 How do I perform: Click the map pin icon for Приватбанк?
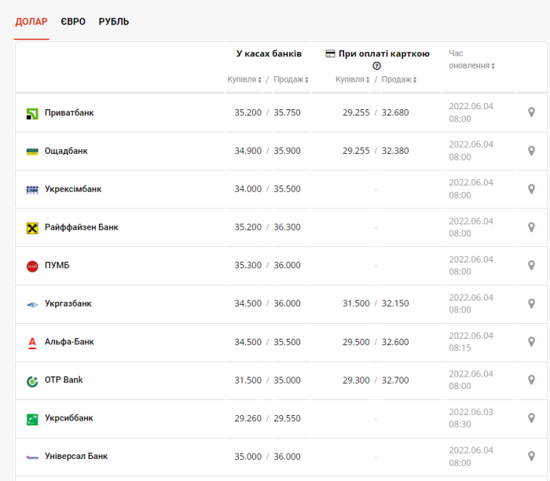(531, 112)
